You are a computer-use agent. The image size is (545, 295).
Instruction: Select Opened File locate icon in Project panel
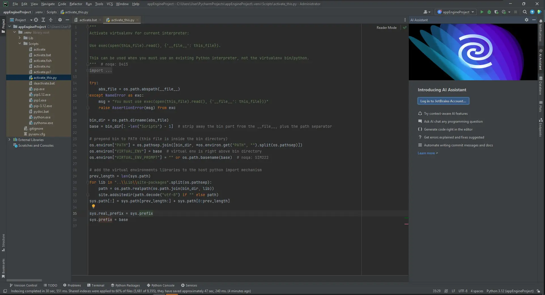36,20
